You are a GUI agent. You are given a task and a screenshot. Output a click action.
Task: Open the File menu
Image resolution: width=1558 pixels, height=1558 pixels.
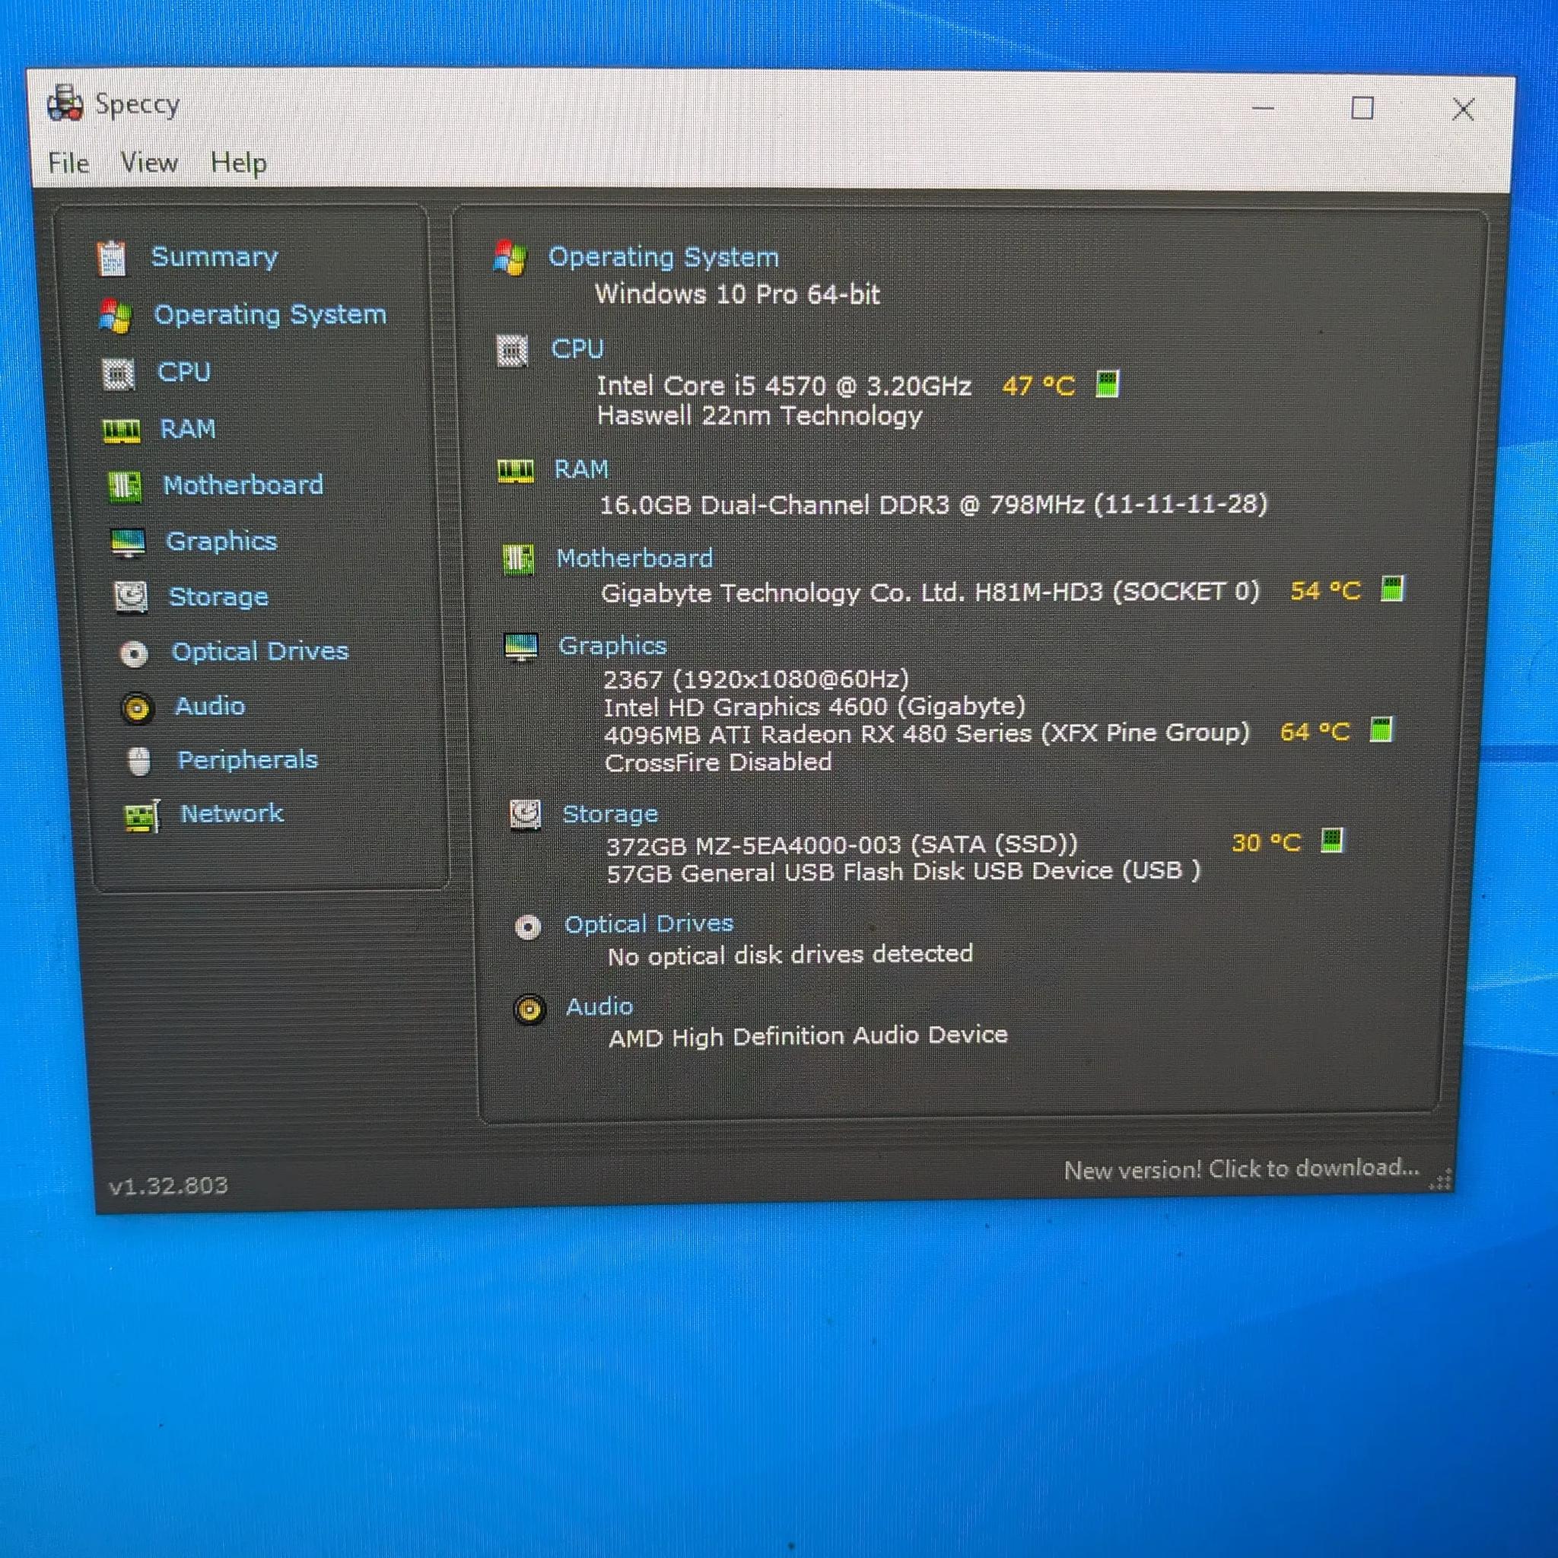pyautogui.click(x=68, y=163)
